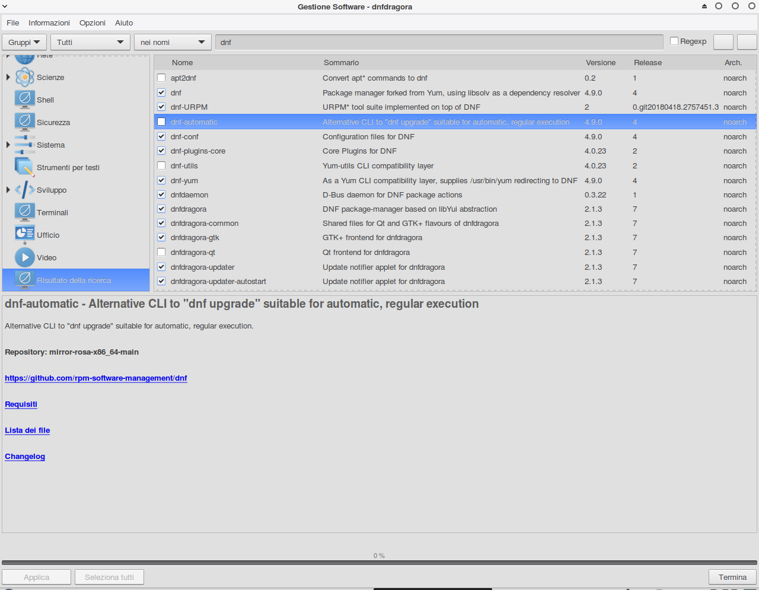Tick the dnfdragora-qt package checkbox
This screenshot has width=759, height=590.
[x=161, y=252]
